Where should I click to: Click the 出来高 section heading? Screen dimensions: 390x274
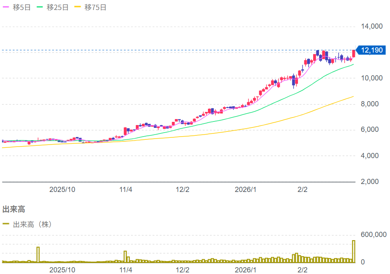click(14, 209)
